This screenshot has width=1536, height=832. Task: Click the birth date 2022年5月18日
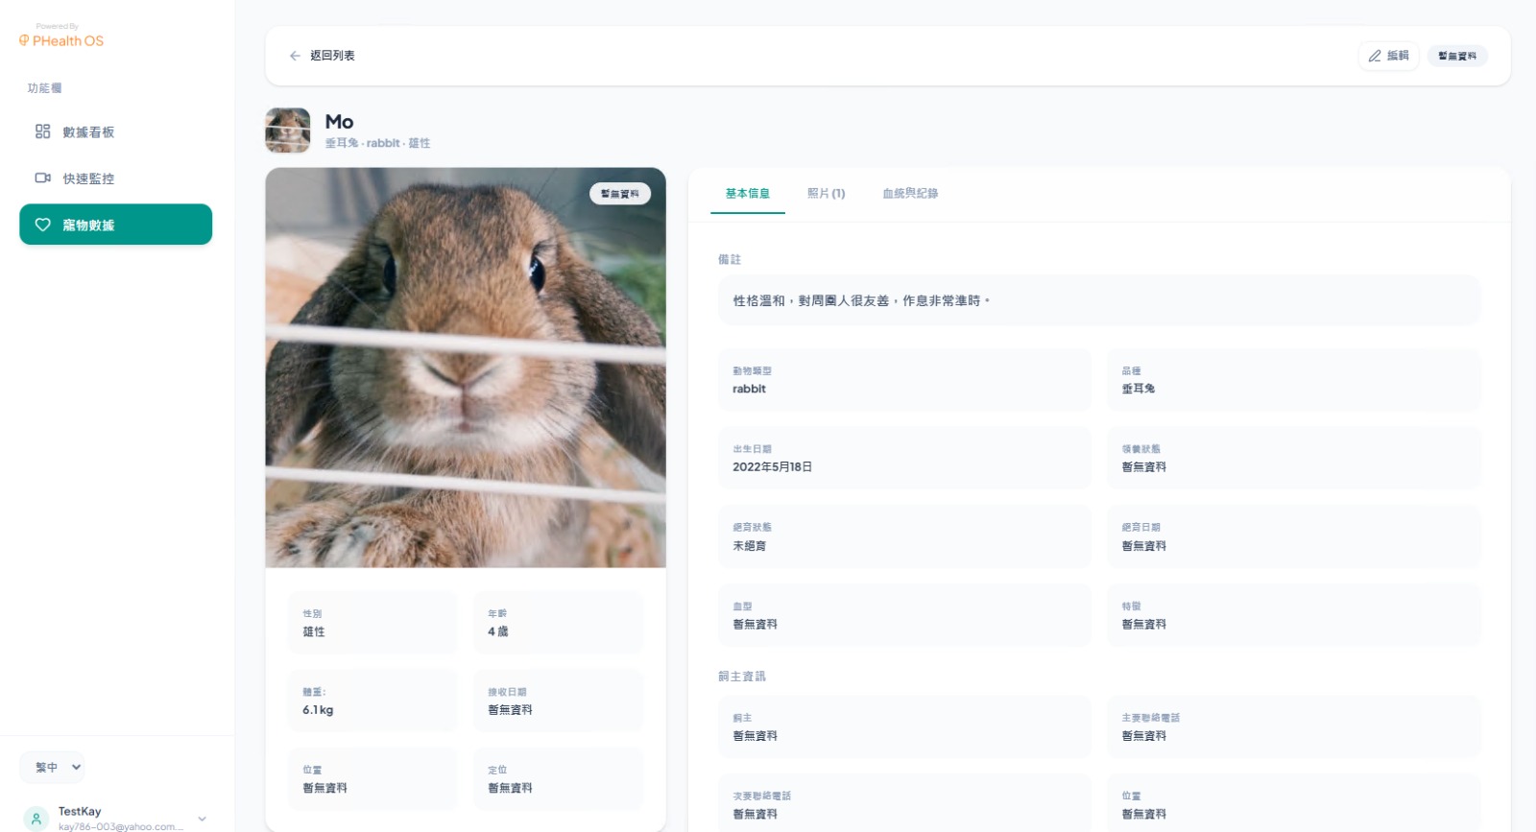point(773,466)
